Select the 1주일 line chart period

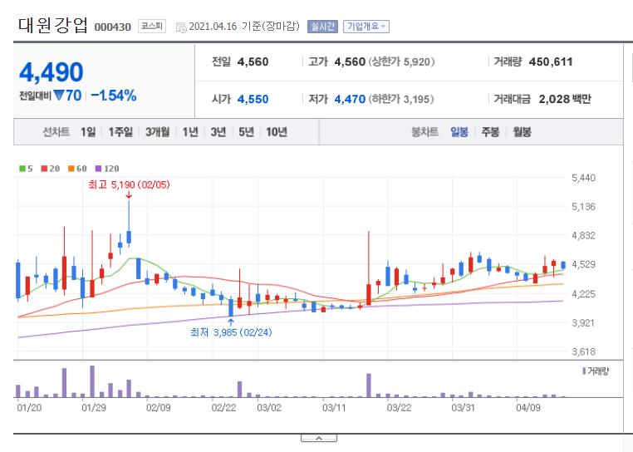[x=120, y=131]
